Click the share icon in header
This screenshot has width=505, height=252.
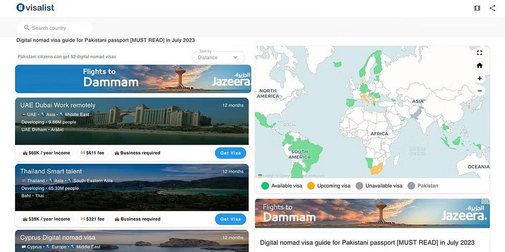pos(492,8)
